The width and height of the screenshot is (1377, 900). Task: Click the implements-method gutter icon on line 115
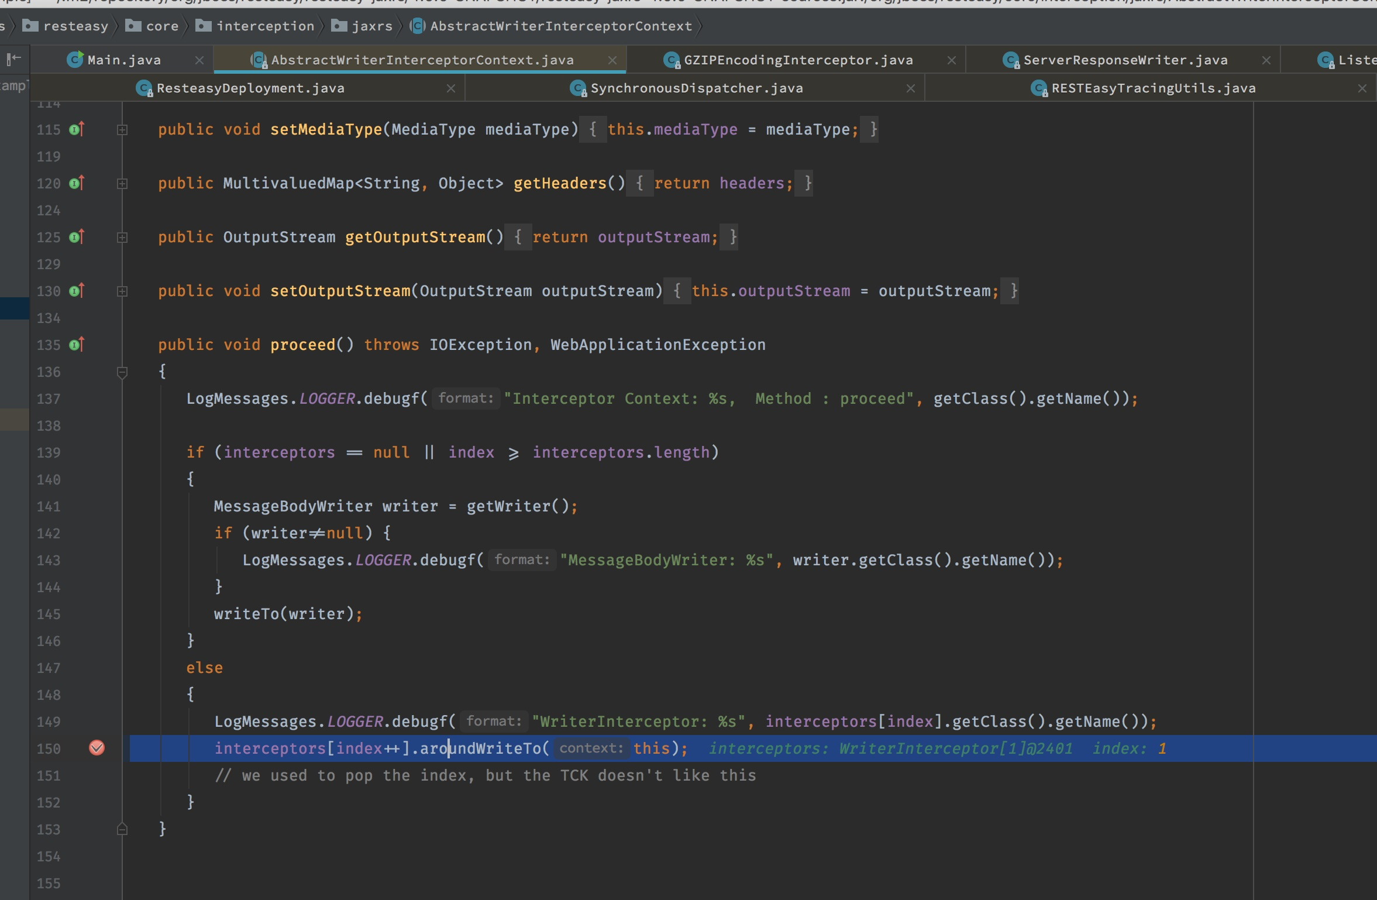point(77,129)
